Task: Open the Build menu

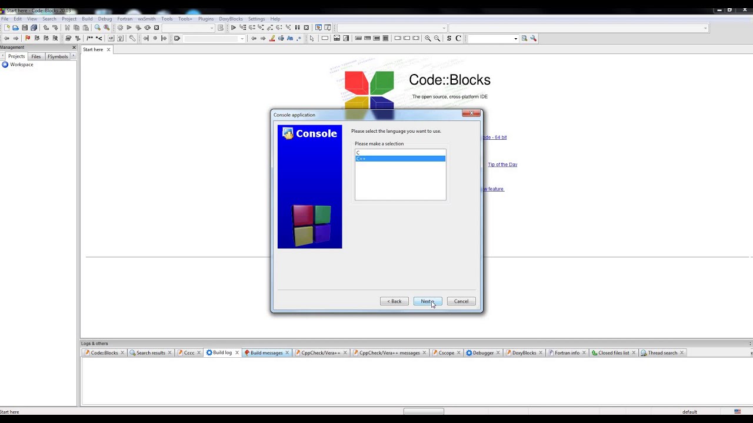Action: pyautogui.click(x=87, y=19)
